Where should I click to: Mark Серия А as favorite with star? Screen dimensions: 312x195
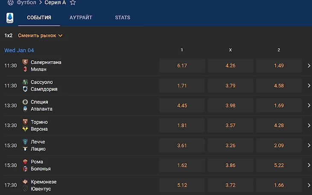[x=73, y=3]
